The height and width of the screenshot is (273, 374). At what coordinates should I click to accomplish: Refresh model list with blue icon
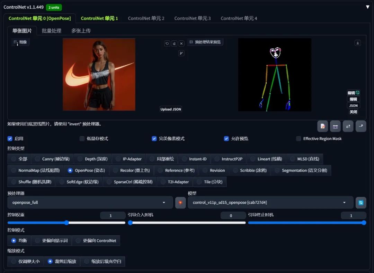pos(360,203)
